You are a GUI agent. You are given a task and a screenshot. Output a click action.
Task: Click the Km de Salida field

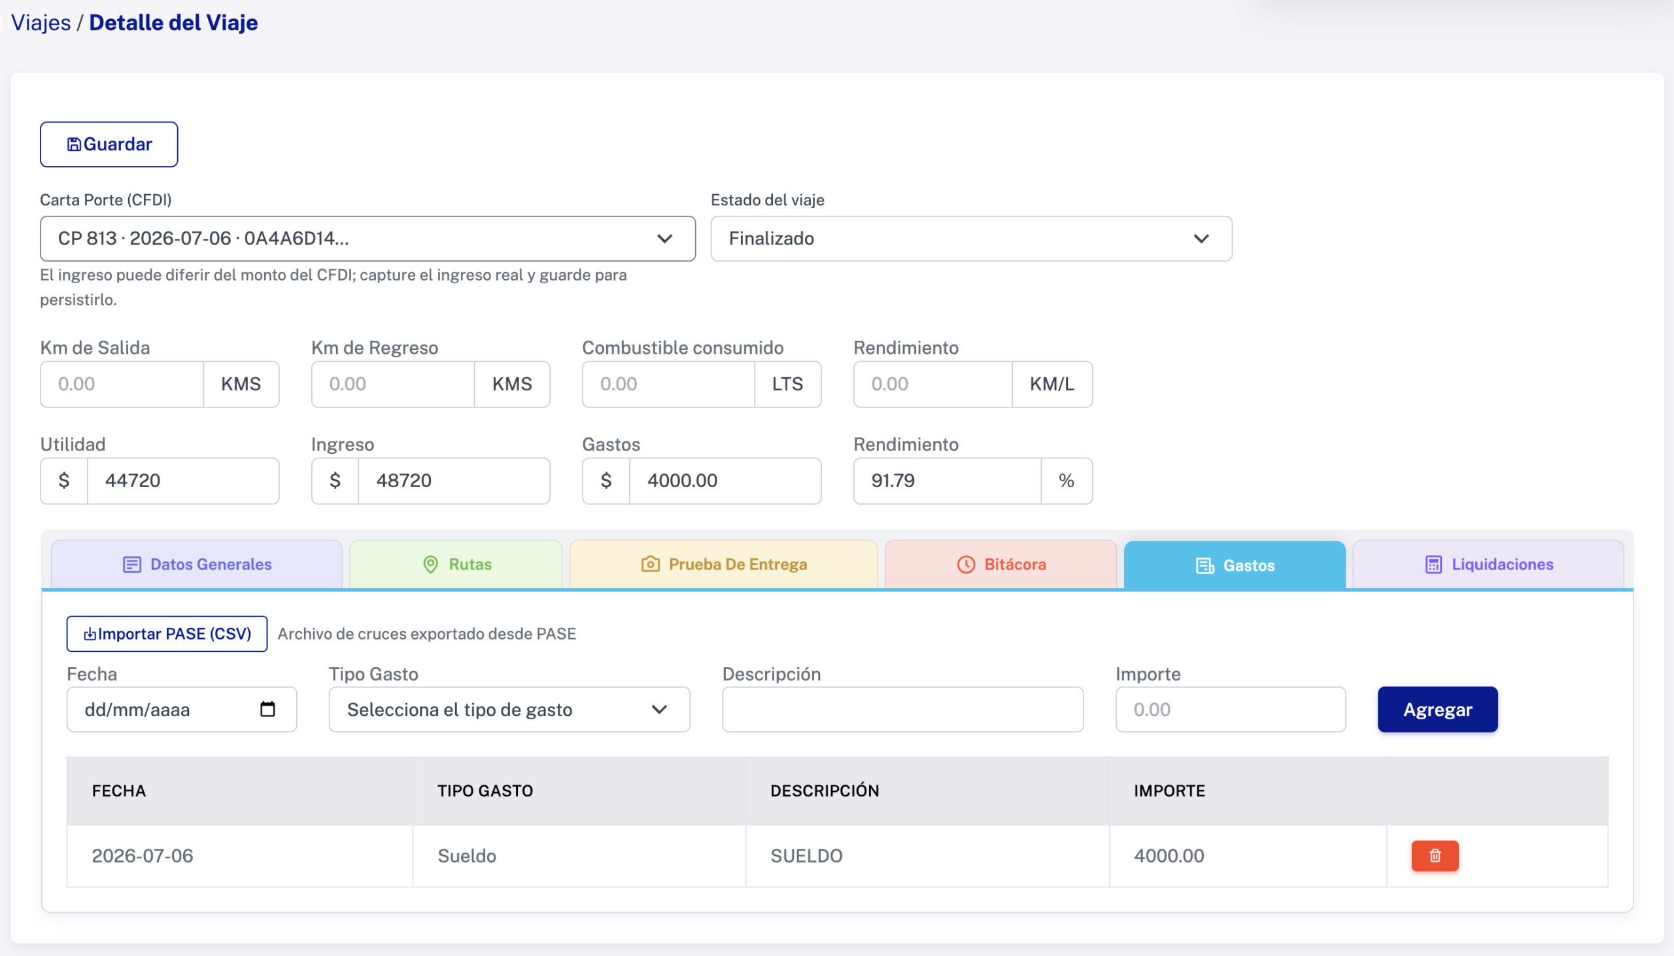pyautogui.click(x=122, y=384)
